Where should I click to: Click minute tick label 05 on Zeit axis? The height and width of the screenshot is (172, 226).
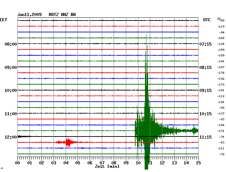pyautogui.click(x=78, y=163)
